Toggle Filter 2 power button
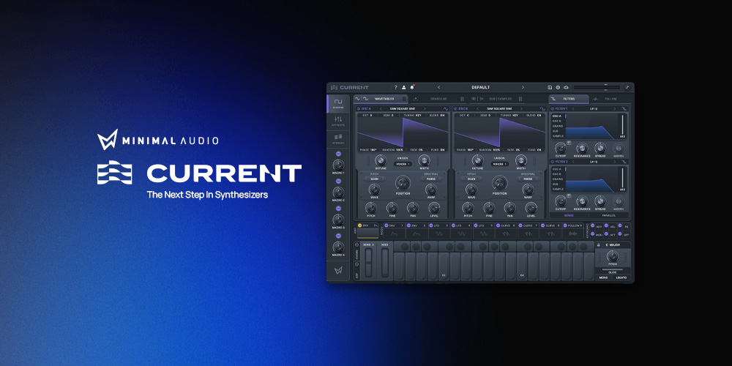The width and height of the screenshot is (732, 366). pos(552,162)
